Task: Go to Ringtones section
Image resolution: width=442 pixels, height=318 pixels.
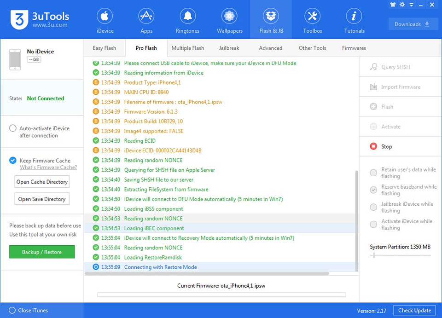Action: [x=187, y=21]
